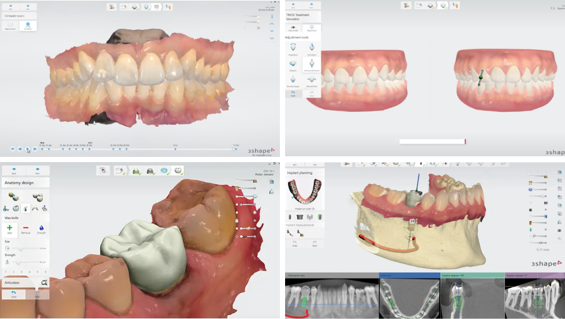Select Buccal/Lingual tool in Treatment Simulator
This screenshot has width=565, height=319.
pyautogui.click(x=293, y=80)
